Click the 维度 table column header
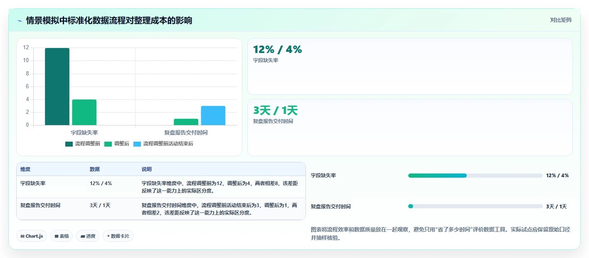 click(x=25, y=169)
